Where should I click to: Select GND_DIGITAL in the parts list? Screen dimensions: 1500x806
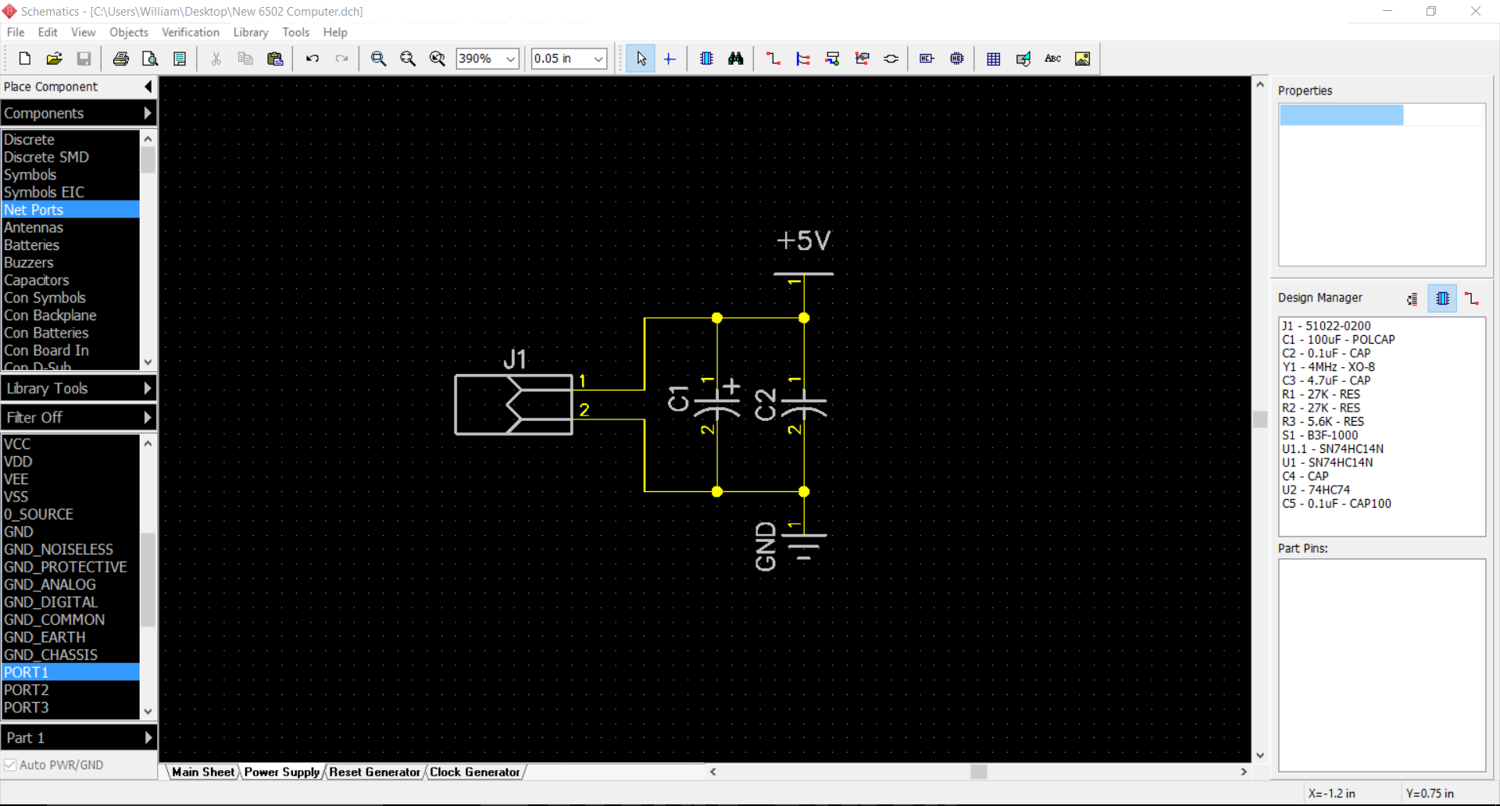(51, 602)
